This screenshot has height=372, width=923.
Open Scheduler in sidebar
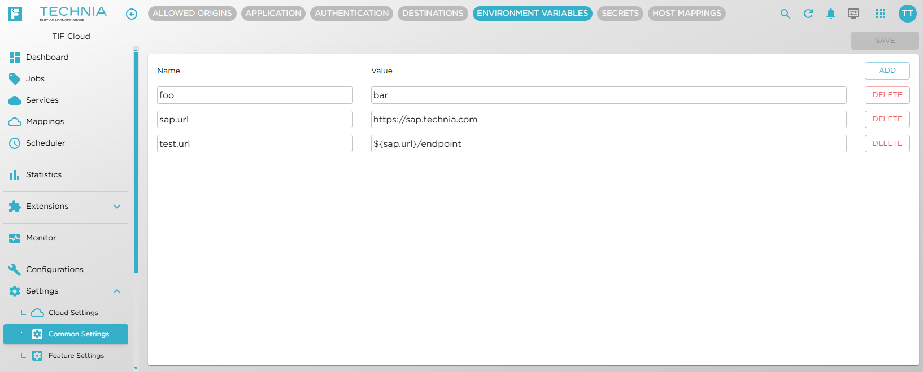click(x=66, y=143)
